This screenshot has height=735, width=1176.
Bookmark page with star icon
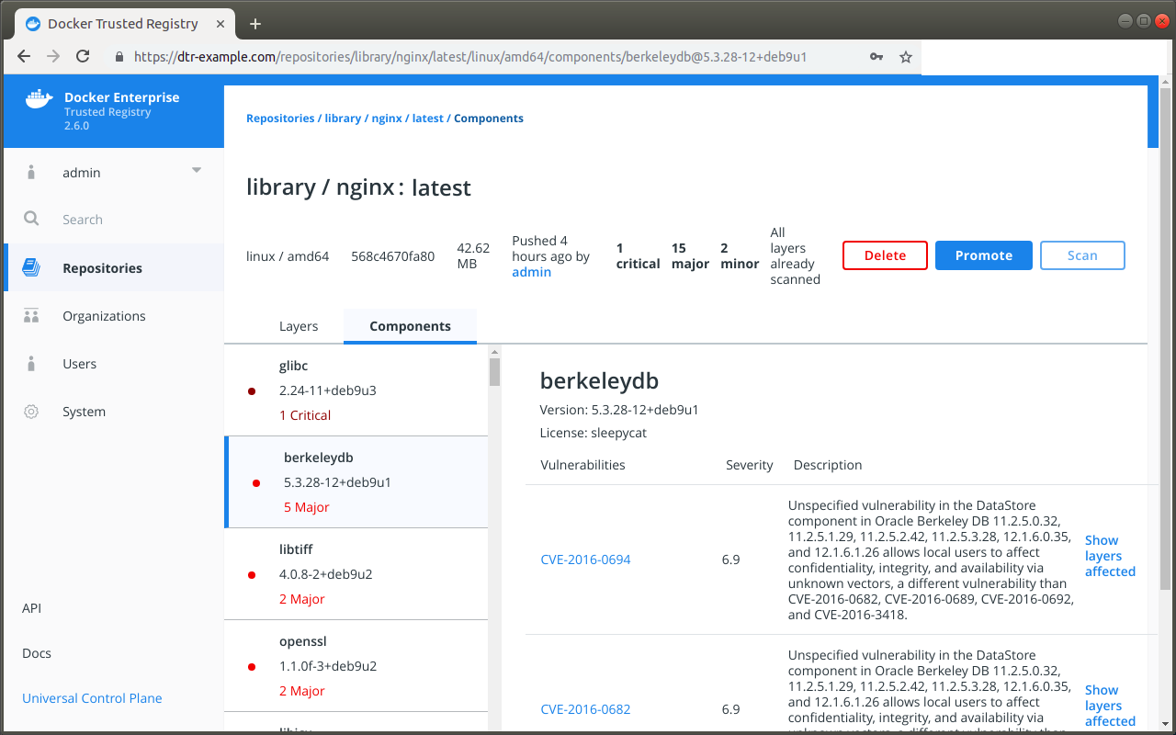(x=905, y=57)
